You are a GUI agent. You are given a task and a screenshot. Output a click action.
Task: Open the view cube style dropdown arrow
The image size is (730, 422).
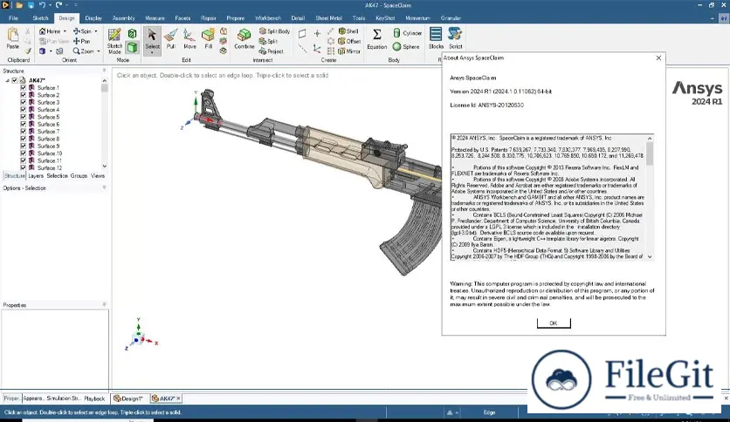click(51, 51)
